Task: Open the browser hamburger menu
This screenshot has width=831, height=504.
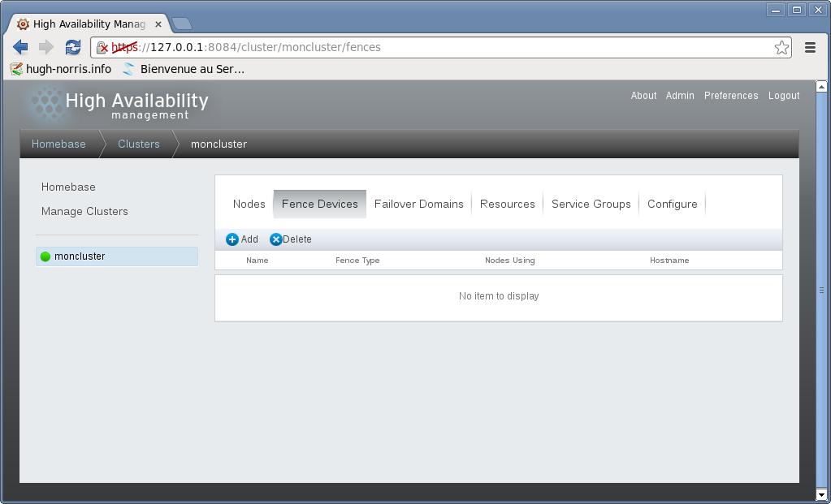Action: tap(810, 47)
